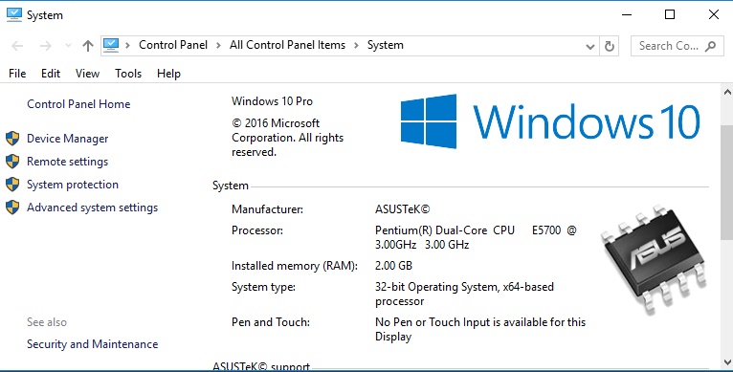Image resolution: width=733 pixels, height=372 pixels.
Task: Refresh the System page
Action: click(x=610, y=46)
